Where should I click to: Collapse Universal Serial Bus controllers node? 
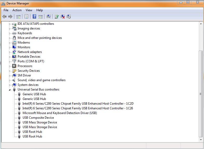pos(10,90)
